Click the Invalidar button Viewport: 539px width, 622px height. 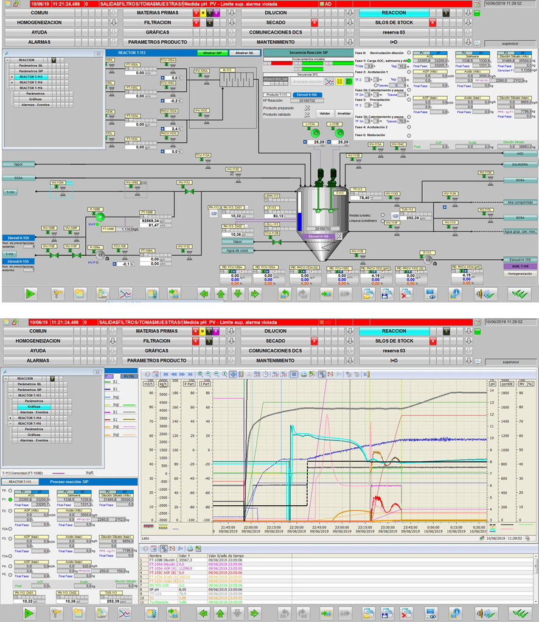click(x=344, y=113)
